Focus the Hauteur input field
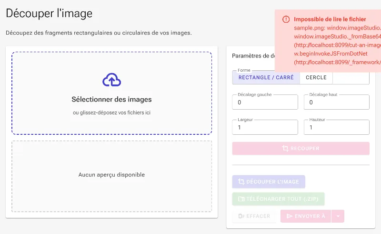 tap(337, 127)
